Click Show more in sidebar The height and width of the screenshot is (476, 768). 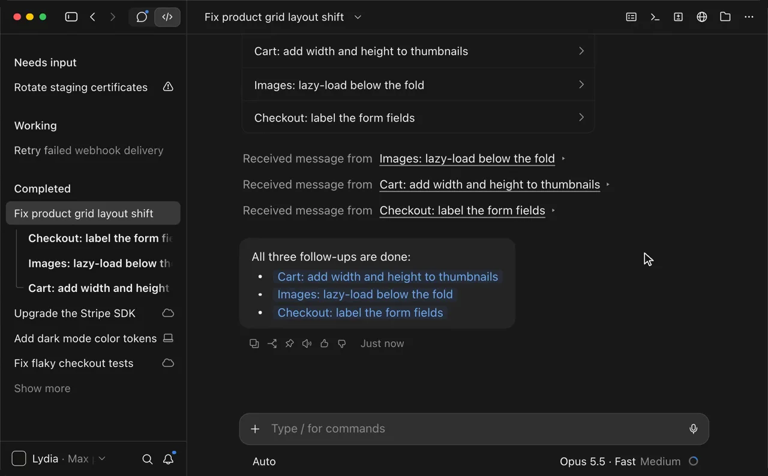[x=42, y=388]
